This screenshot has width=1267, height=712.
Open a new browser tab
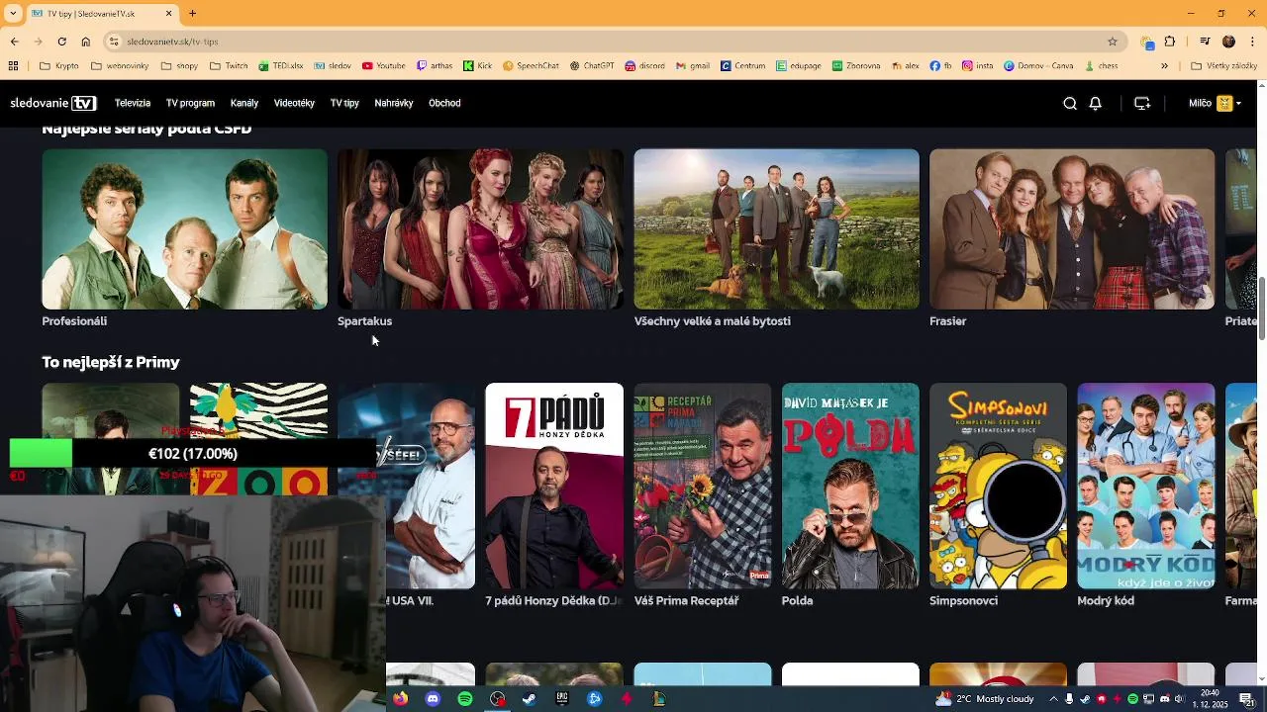[192, 13]
